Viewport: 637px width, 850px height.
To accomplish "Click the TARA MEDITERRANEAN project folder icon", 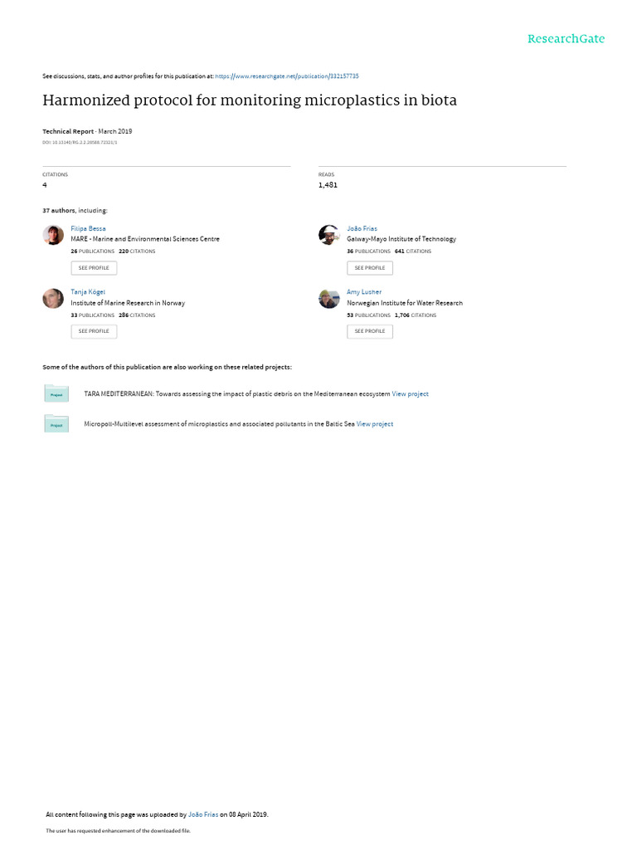I will tap(56, 393).
